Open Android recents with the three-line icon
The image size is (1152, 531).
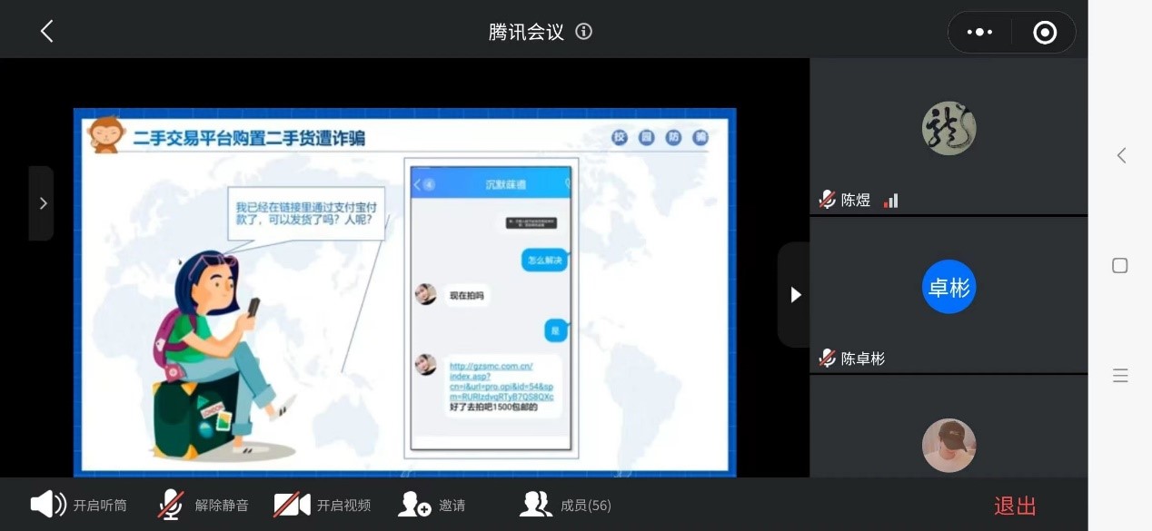[1120, 376]
